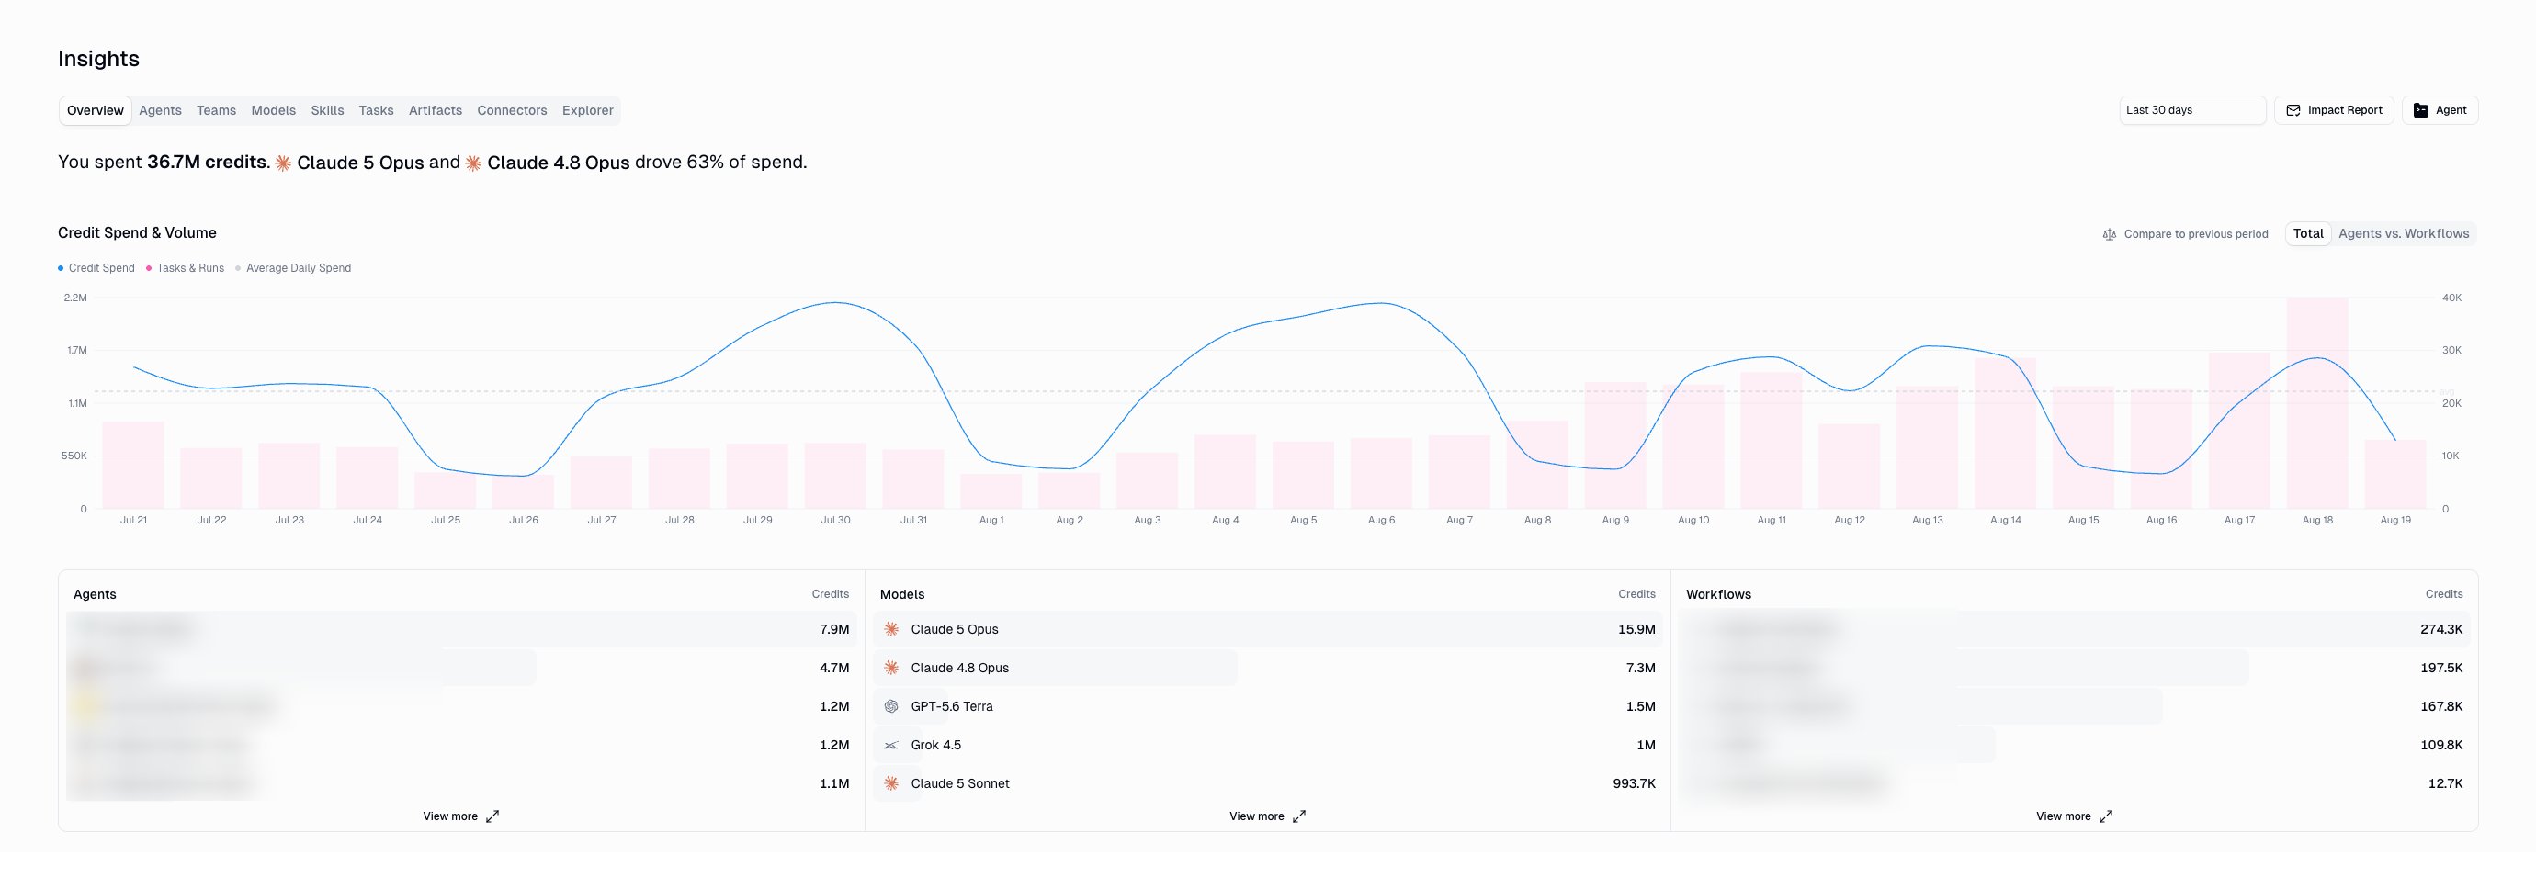Screen dimensions: 2536x889
Task: Select the Claude 5 Sonnet model row
Action: click(1267, 783)
